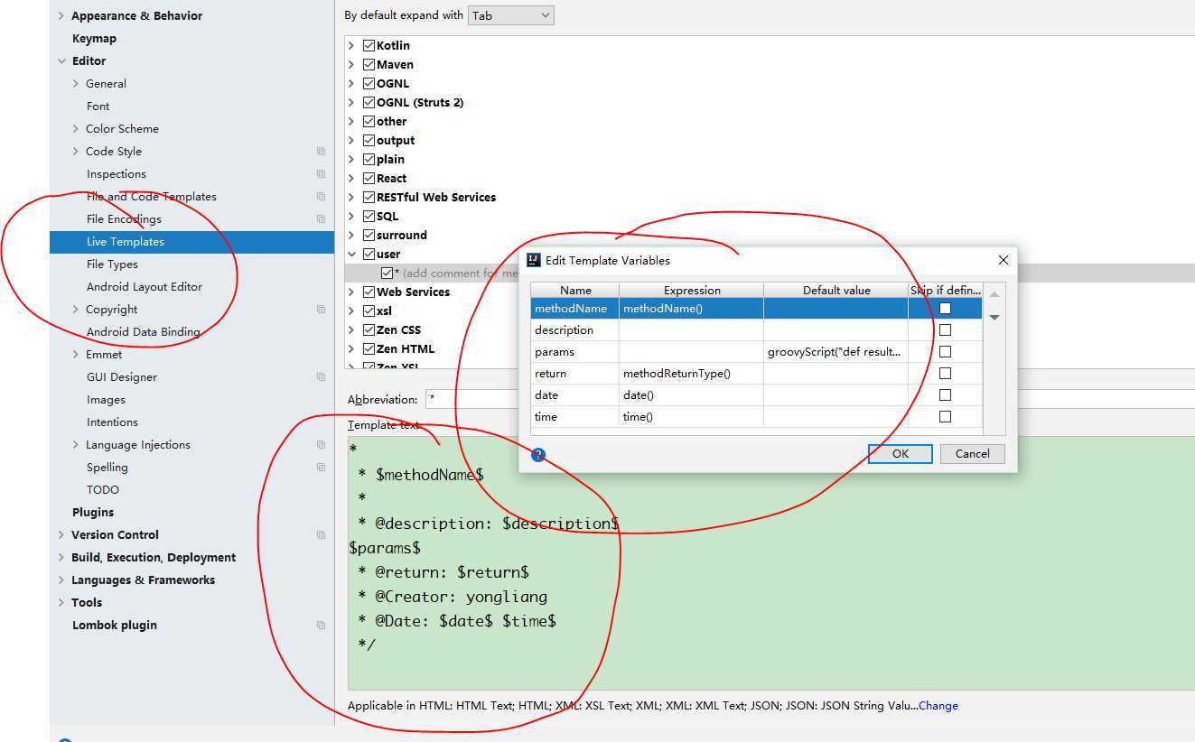Expand the Tools settings node
The width and height of the screenshot is (1195, 742).
point(61,603)
